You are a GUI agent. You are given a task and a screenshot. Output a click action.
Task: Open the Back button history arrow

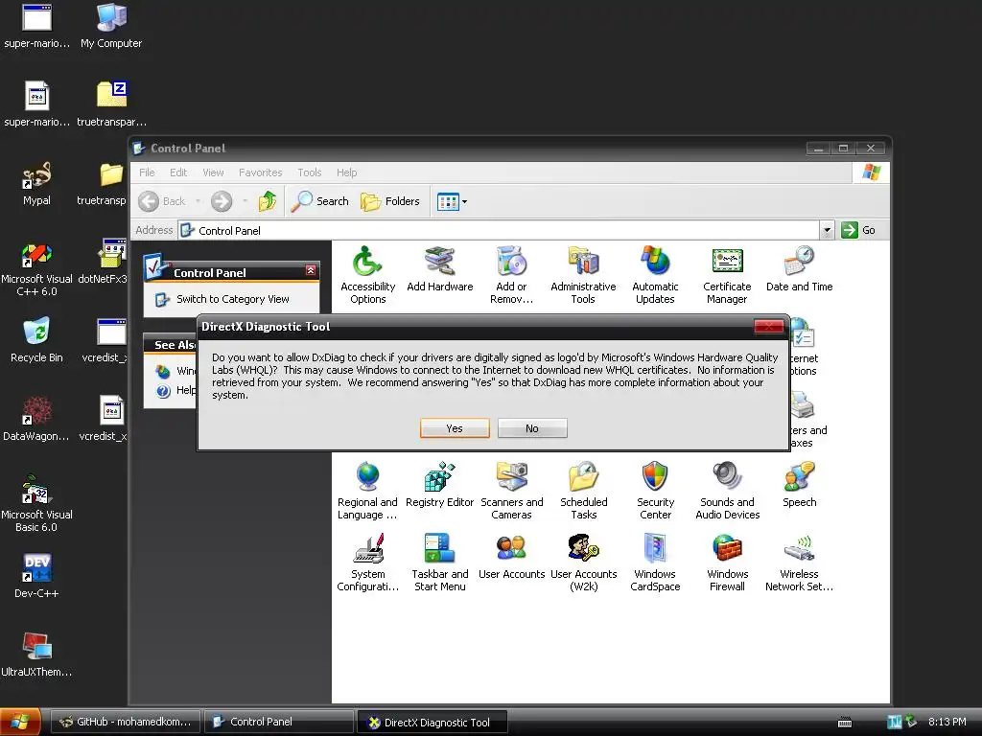click(x=198, y=201)
